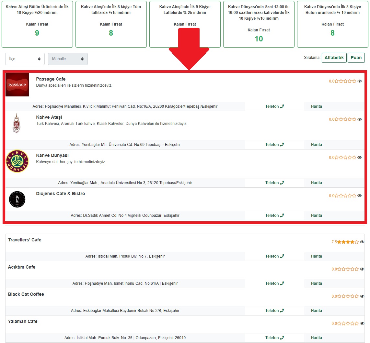Click the eye icon for Kahve Ateşi
Viewport: 370px width, 343px height.
359,119
